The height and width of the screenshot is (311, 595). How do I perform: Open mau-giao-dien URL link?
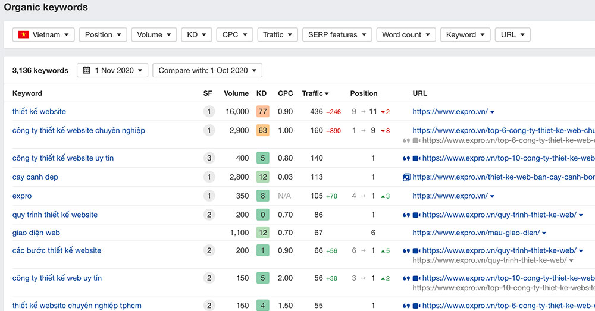476,233
